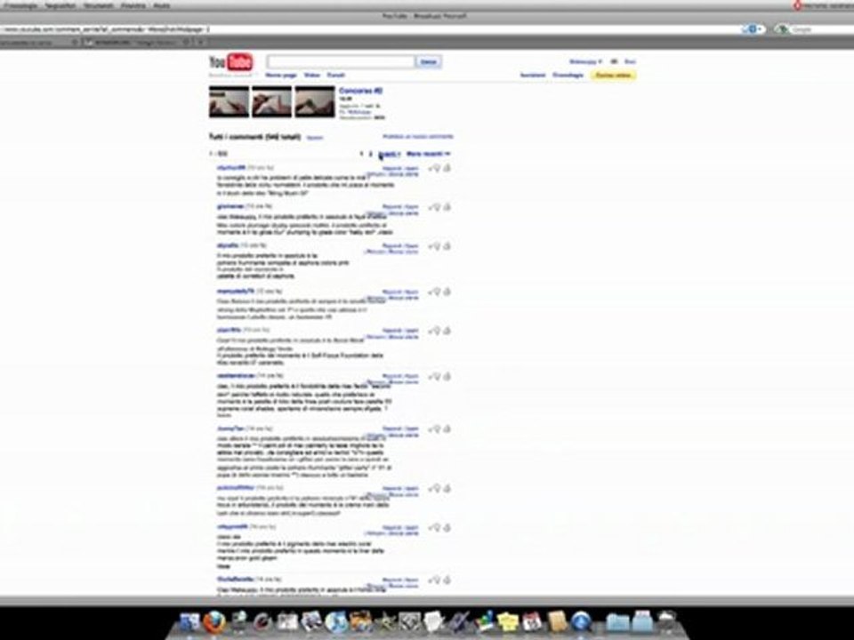This screenshot has width=854, height=640.
Task: Open JoonyTan username link
Action: pyautogui.click(x=230, y=428)
